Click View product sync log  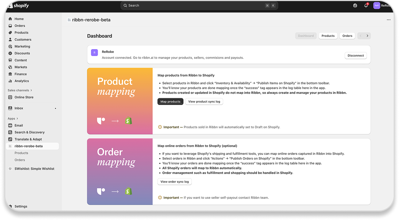(x=204, y=101)
